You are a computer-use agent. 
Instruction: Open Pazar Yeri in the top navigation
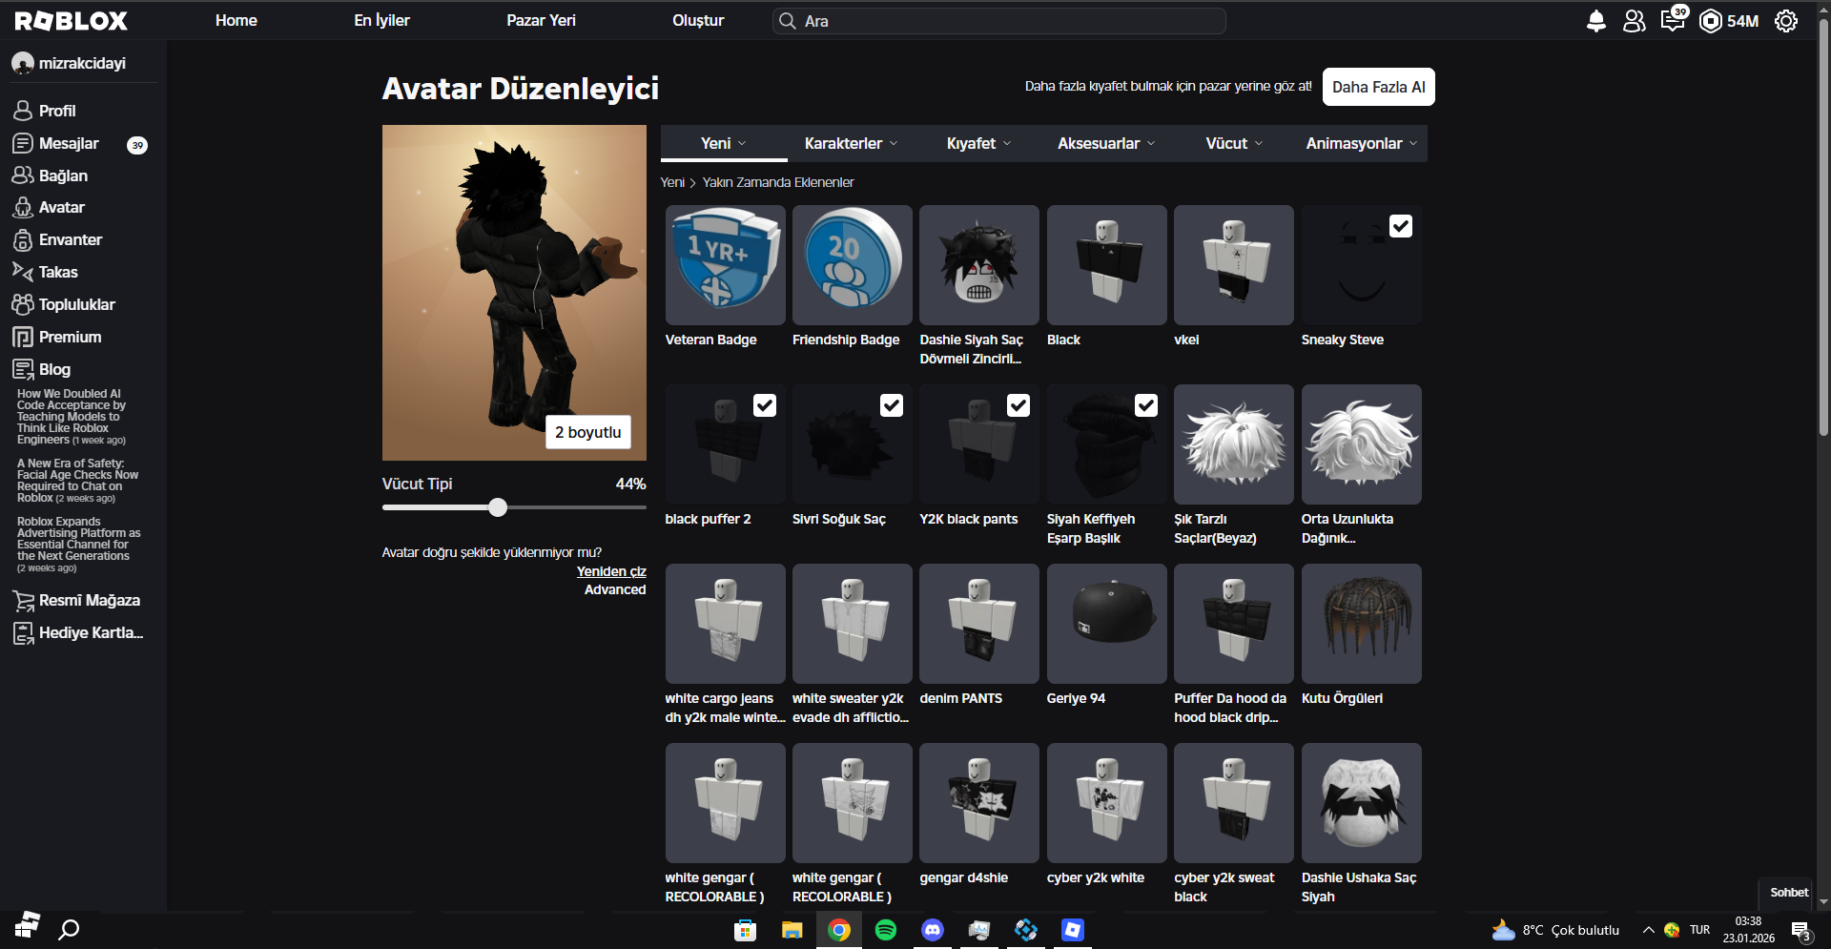pyautogui.click(x=541, y=20)
